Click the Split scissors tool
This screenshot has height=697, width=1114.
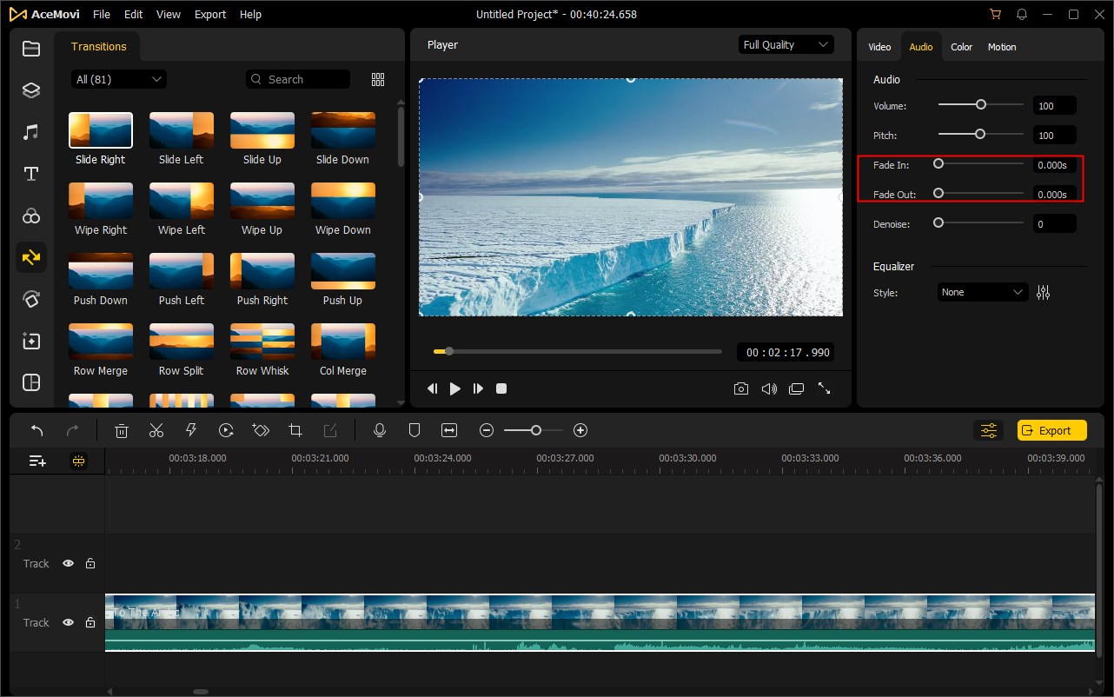[x=156, y=430]
